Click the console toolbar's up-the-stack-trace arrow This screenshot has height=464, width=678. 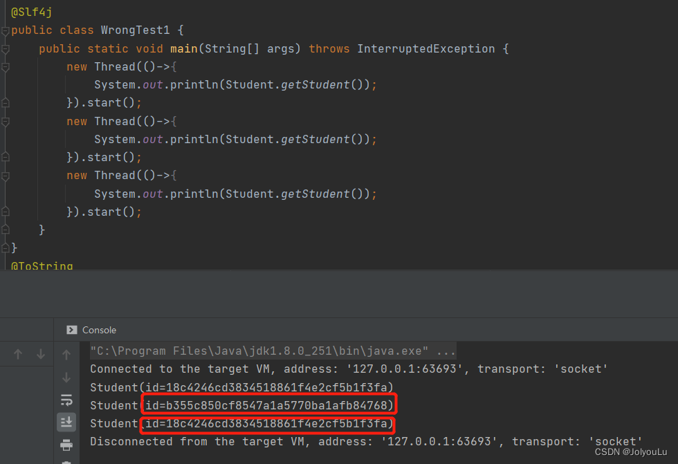pyautogui.click(x=66, y=355)
